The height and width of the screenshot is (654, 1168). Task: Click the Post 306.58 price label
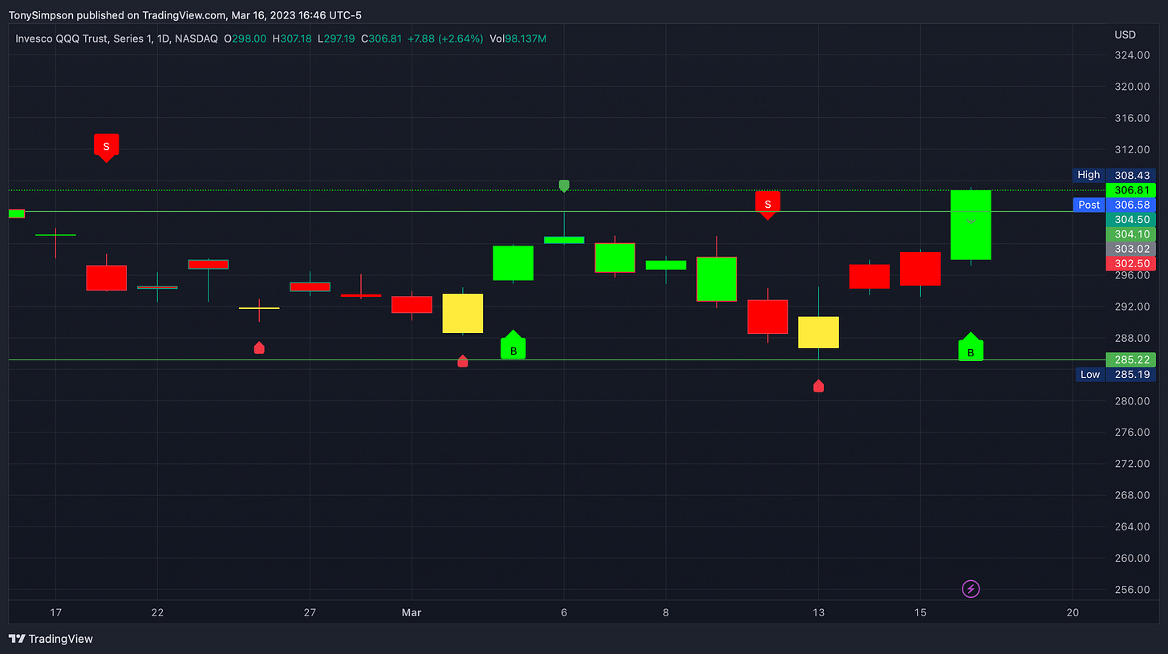[1113, 205]
